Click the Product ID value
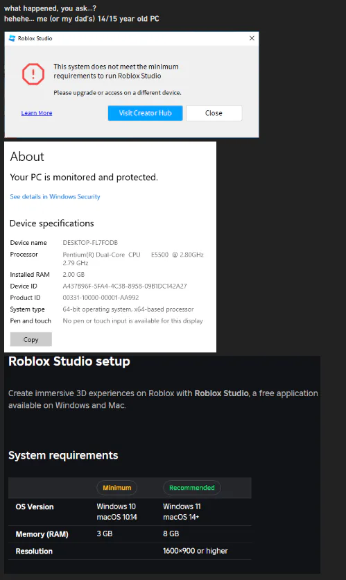This screenshot has height=580, width=346. click(x=101, y=298)
